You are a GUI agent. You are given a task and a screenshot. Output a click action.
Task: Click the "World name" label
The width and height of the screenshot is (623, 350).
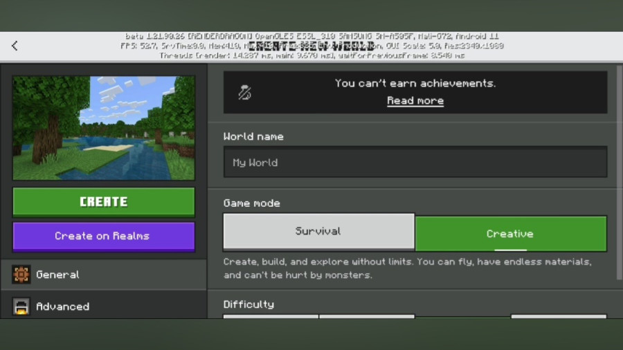pyautogui.click(x=253, y=136)
